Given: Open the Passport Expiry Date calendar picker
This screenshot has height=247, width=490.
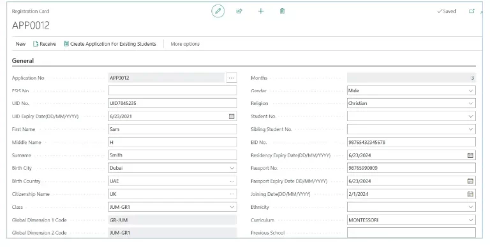Looking at the screenshot, I should coord(470,181).
